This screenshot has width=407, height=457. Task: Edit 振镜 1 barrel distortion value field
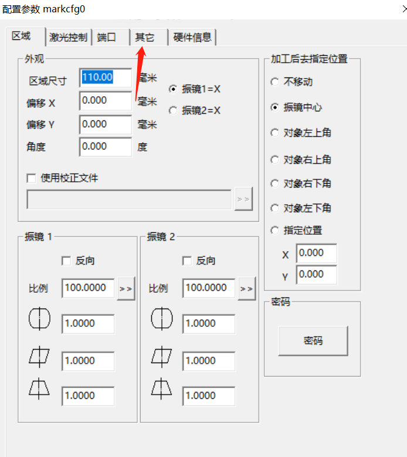pyautogui.click(x=88, y=323)
